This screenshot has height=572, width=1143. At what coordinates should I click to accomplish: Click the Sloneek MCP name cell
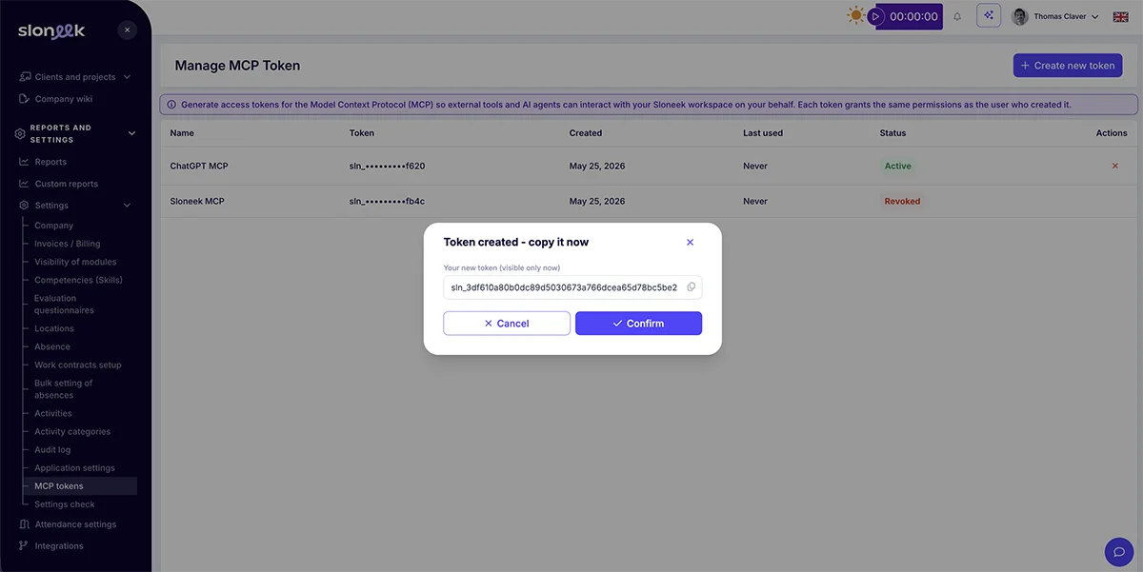(x=197, y=201)
